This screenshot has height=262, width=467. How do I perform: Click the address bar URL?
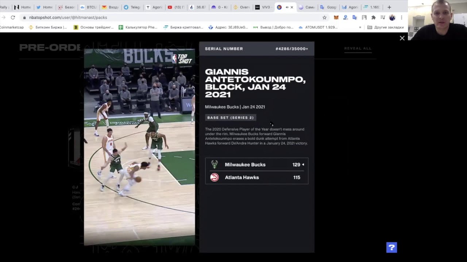68,17
